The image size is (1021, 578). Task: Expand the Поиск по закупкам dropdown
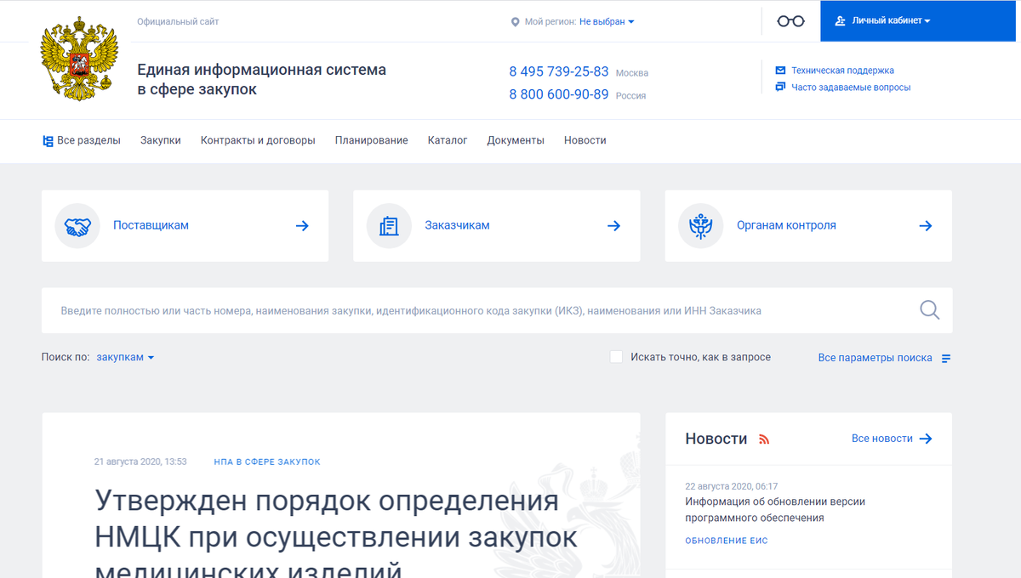coord(125,357)
